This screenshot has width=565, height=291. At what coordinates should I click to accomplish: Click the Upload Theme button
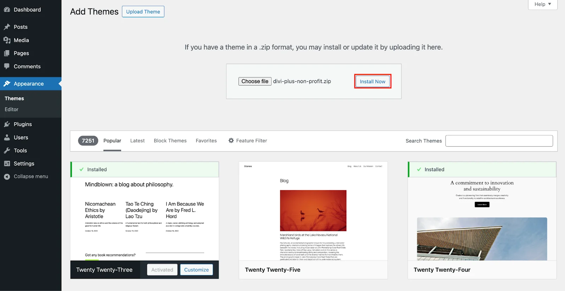[x=143, y=12]
